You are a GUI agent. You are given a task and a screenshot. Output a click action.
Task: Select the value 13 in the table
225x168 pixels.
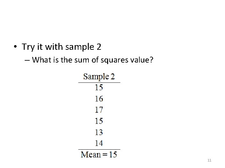(99, 132)
